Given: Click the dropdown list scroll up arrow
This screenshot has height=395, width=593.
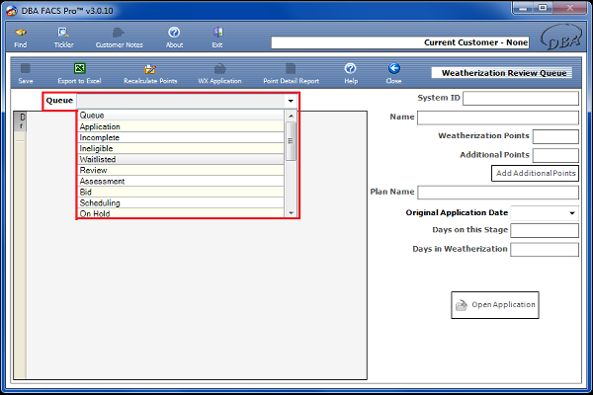Looking at the screenshot, I should click(x=291, y=116).
